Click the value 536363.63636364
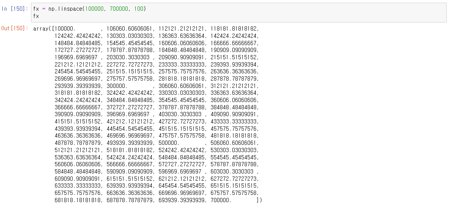 78,157
